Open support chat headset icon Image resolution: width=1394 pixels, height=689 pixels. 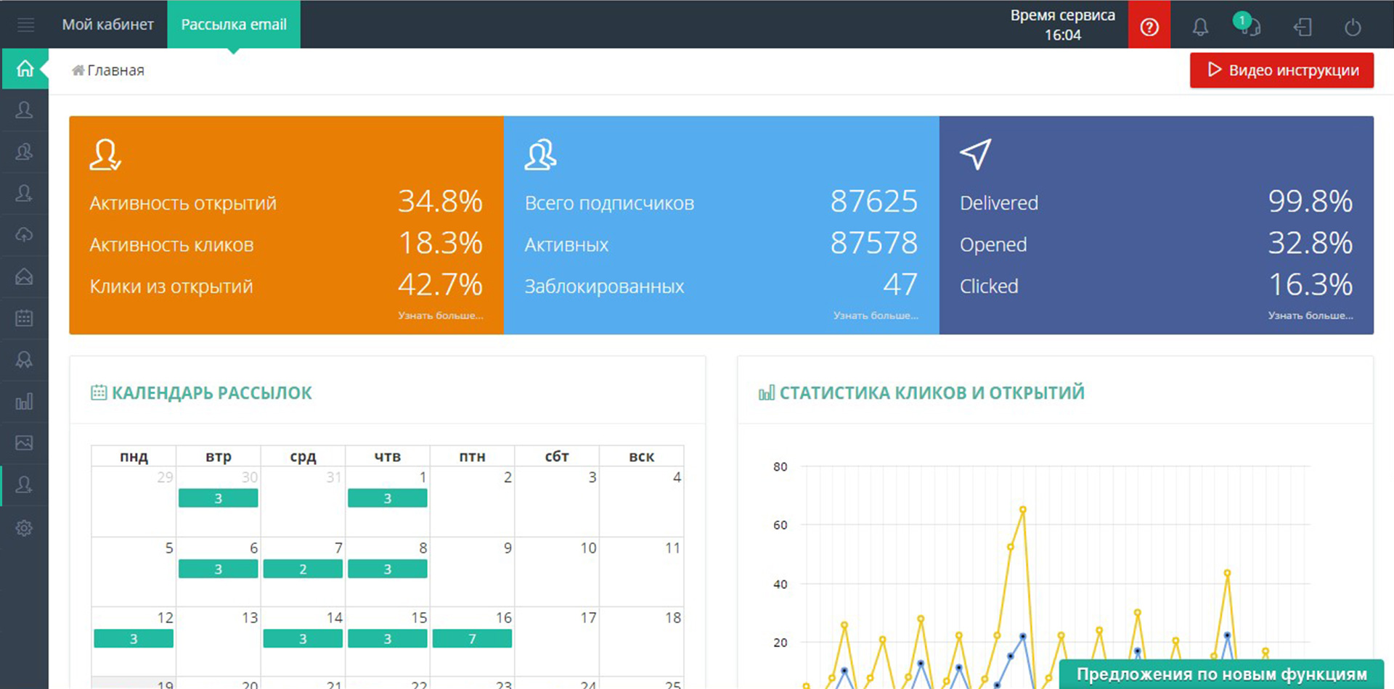[x=1249, y=26]
